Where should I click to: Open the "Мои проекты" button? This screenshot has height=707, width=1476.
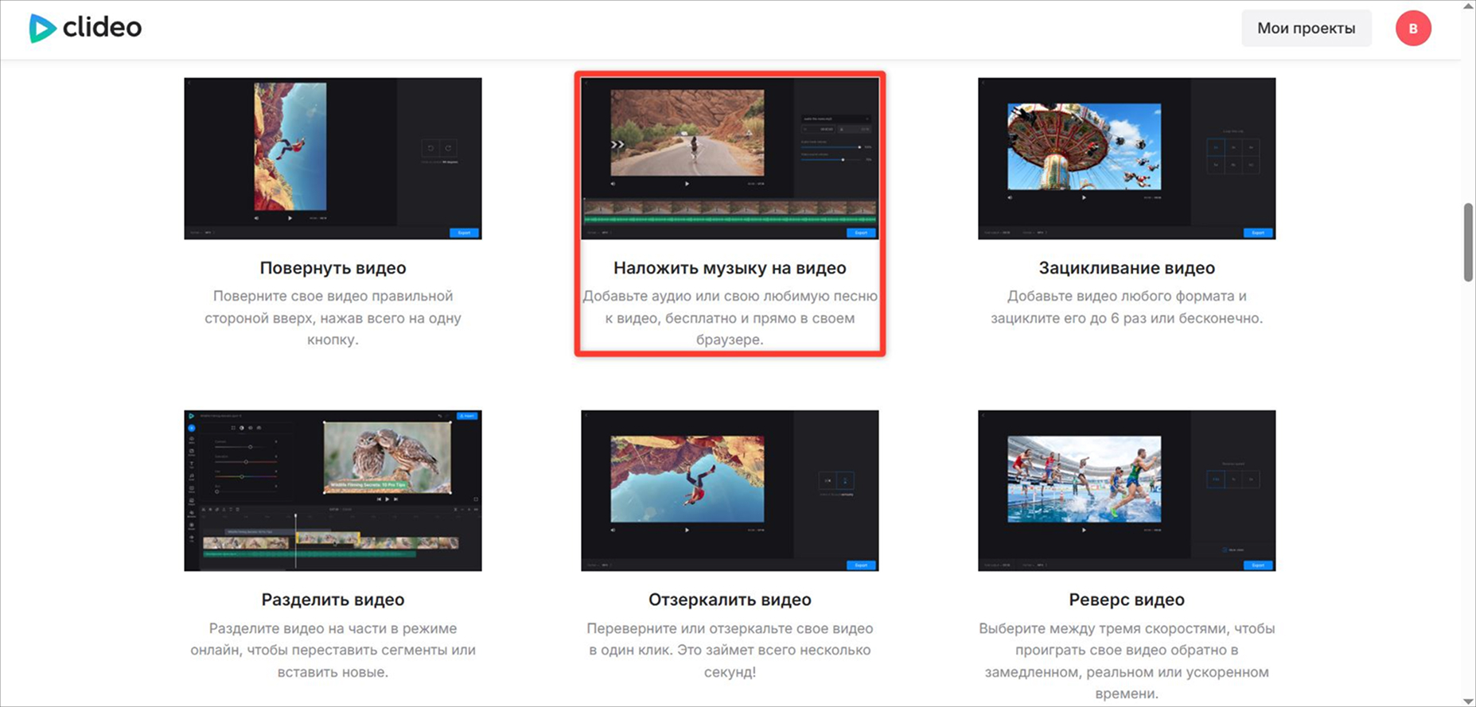click(x=1306, y=29)
